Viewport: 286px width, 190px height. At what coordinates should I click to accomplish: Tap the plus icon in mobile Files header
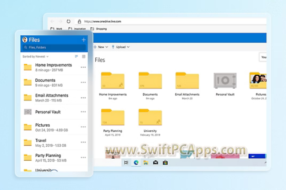tap(83, 40)
